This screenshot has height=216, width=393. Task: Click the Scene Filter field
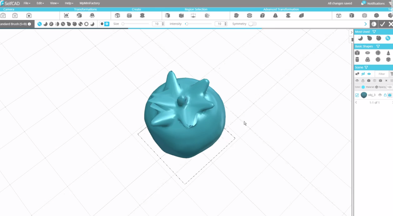point(382,74)
